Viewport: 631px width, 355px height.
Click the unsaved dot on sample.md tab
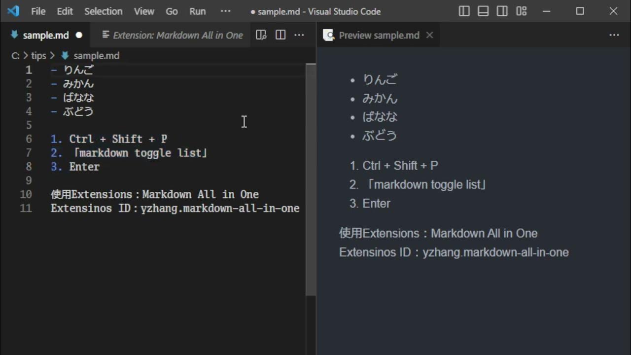(79, 35)
